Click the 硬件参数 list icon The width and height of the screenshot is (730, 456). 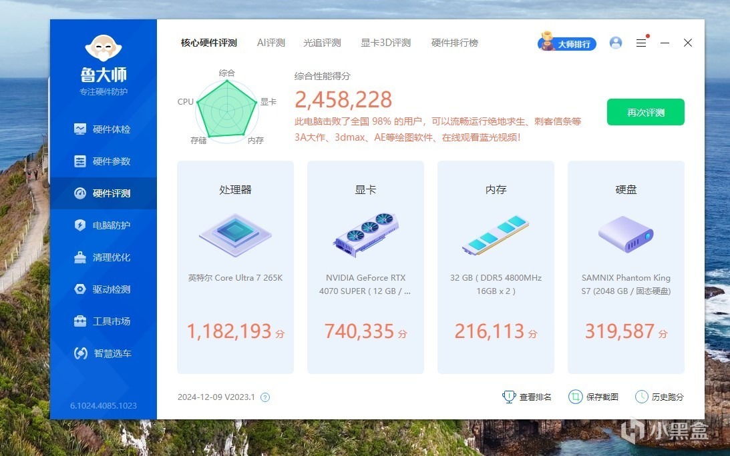click(80, 161)
